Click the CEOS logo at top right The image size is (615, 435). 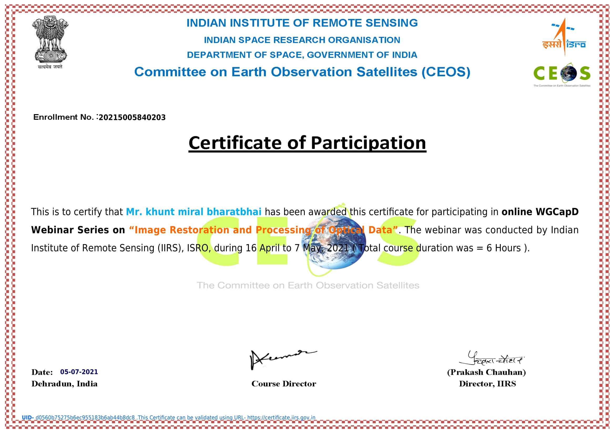(562, 75)
